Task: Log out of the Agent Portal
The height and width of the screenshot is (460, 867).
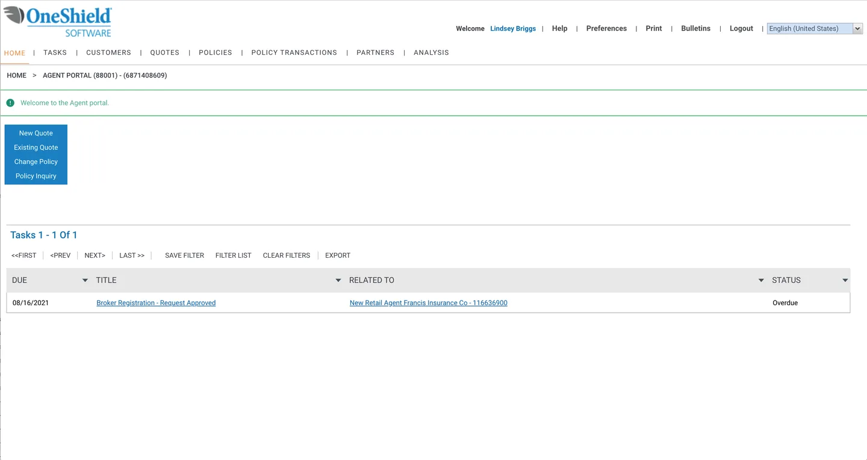Action: (x=741, y=28)
